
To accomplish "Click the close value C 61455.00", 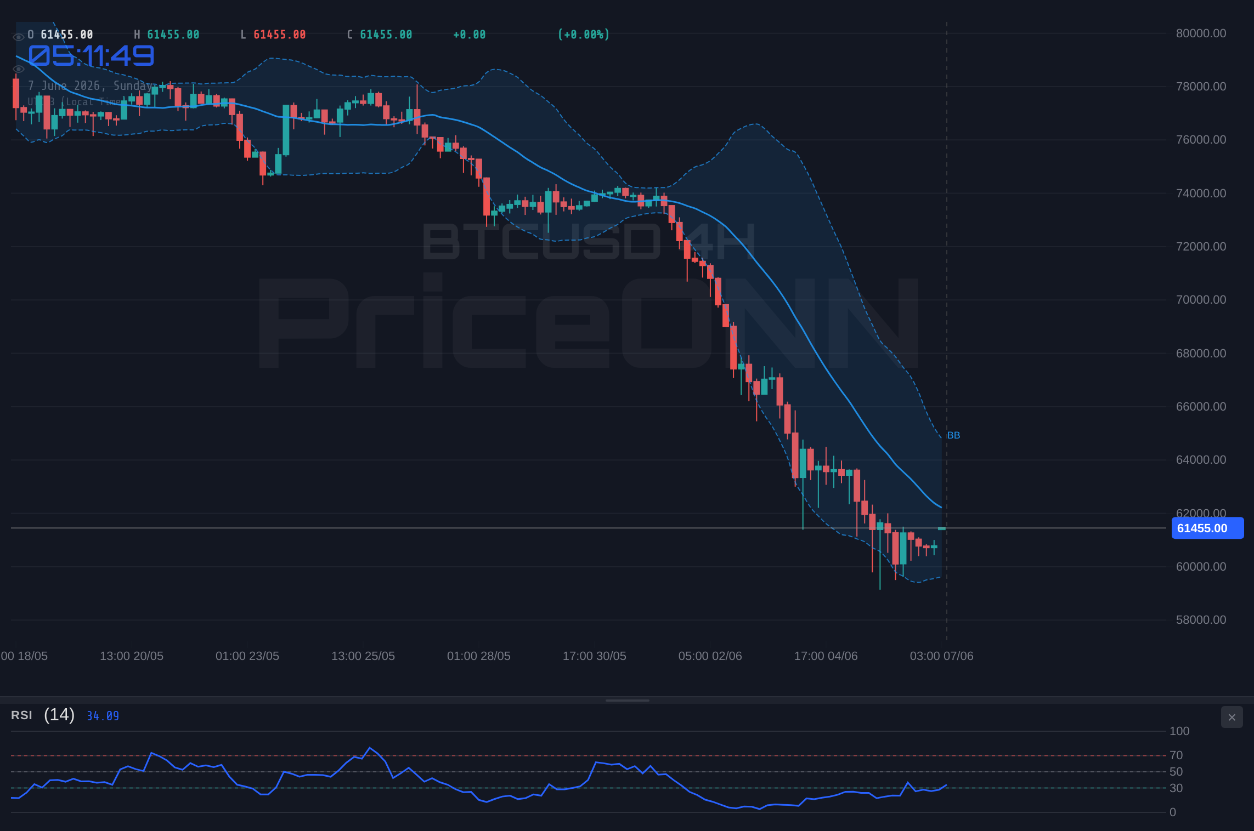I will click(380, 35).
